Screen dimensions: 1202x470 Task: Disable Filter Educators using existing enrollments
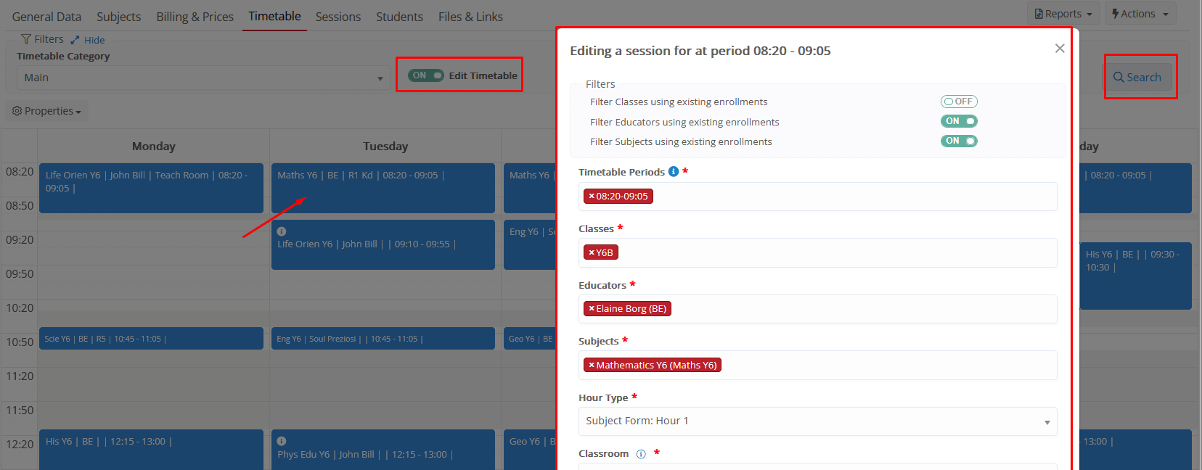959,121
